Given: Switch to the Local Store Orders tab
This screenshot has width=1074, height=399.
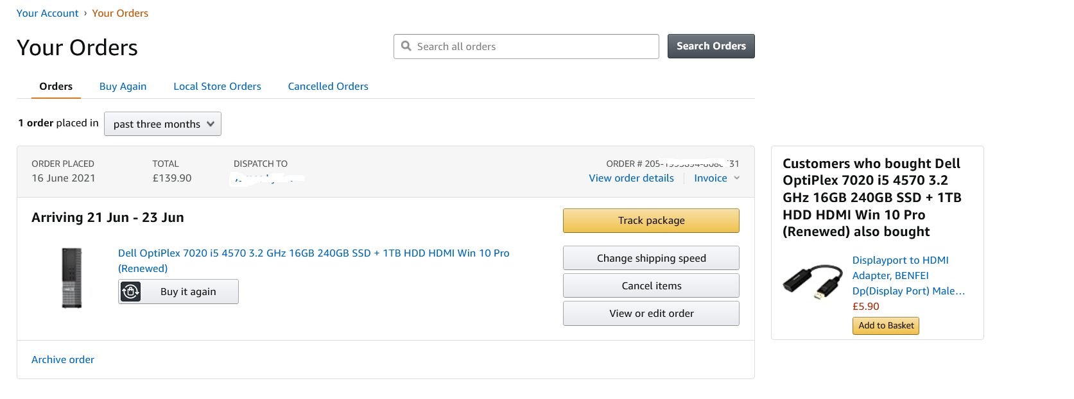Looking at the screenshot, I should (x=217, y=87).
